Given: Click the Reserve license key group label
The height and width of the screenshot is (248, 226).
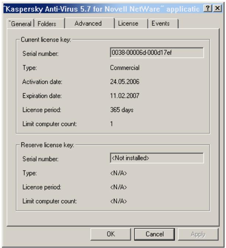Looking at the screenshot, I should coord(47,145).
